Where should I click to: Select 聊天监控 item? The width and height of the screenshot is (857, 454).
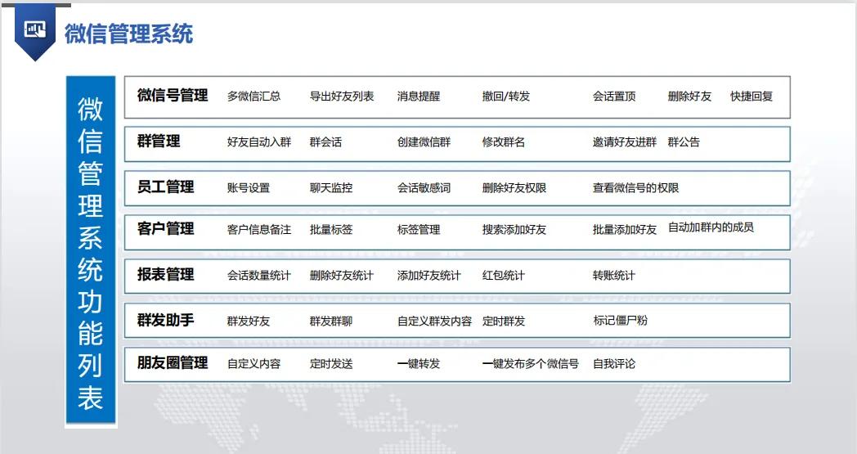[330, 188]
